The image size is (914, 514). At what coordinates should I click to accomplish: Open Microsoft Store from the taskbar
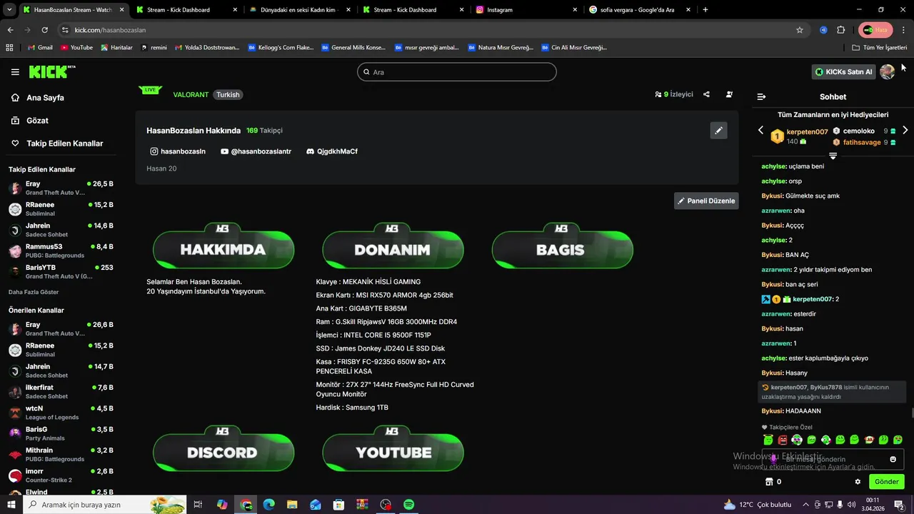(x=338, y=505)
